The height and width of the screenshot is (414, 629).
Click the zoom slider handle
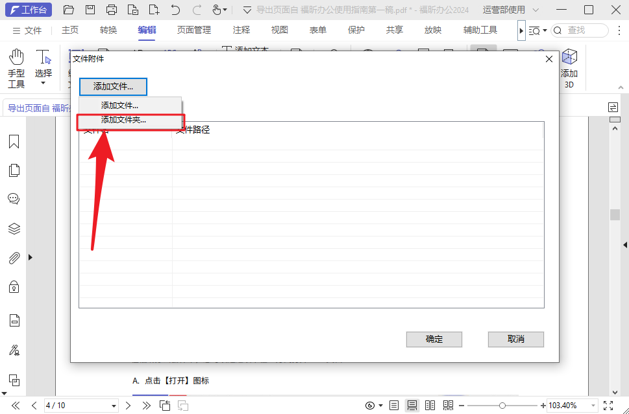pyautogui.click(x=502, y=406)
